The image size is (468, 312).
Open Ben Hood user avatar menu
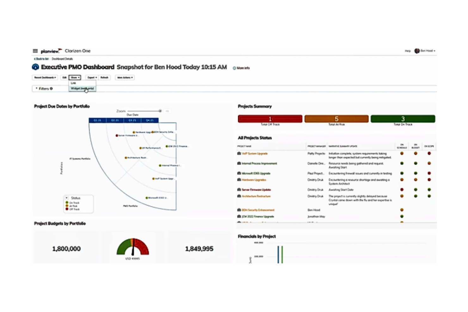[x=417, y=51]
